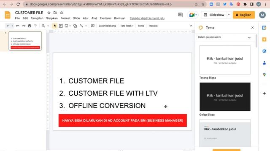The height and width of the screenshot is (151, 270).
Task: Select the line tool
Action: click(81, 26)
